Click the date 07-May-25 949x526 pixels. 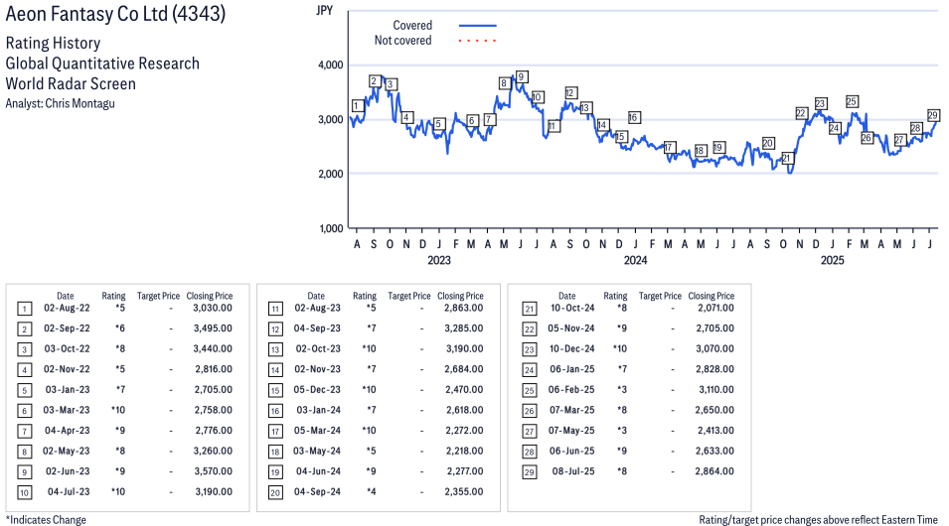571,431
